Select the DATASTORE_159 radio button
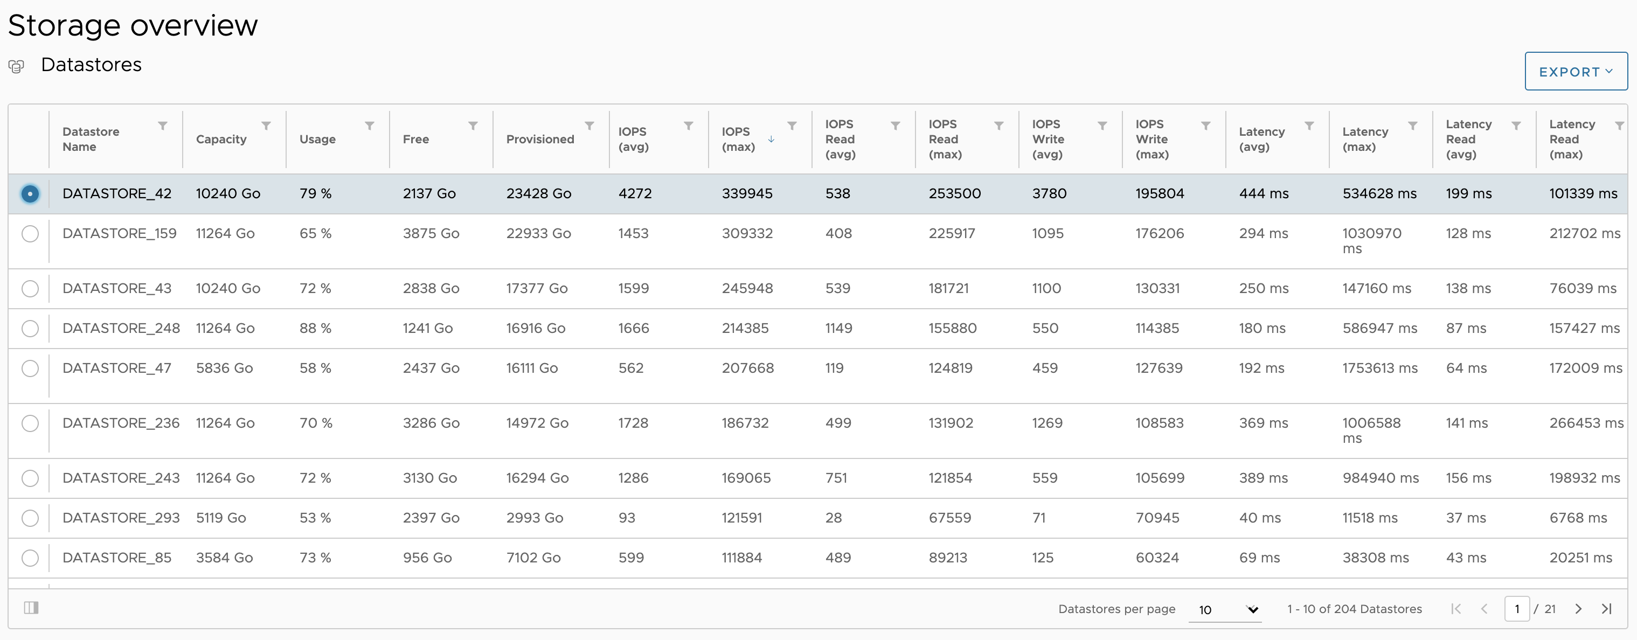 click(30, 234)
